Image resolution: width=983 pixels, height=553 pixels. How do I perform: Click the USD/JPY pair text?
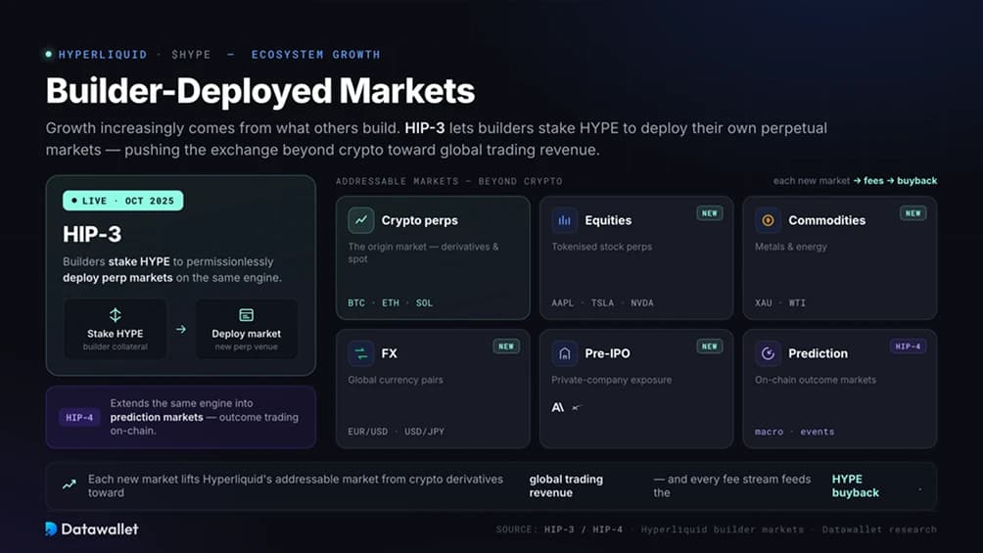point(424,432)
